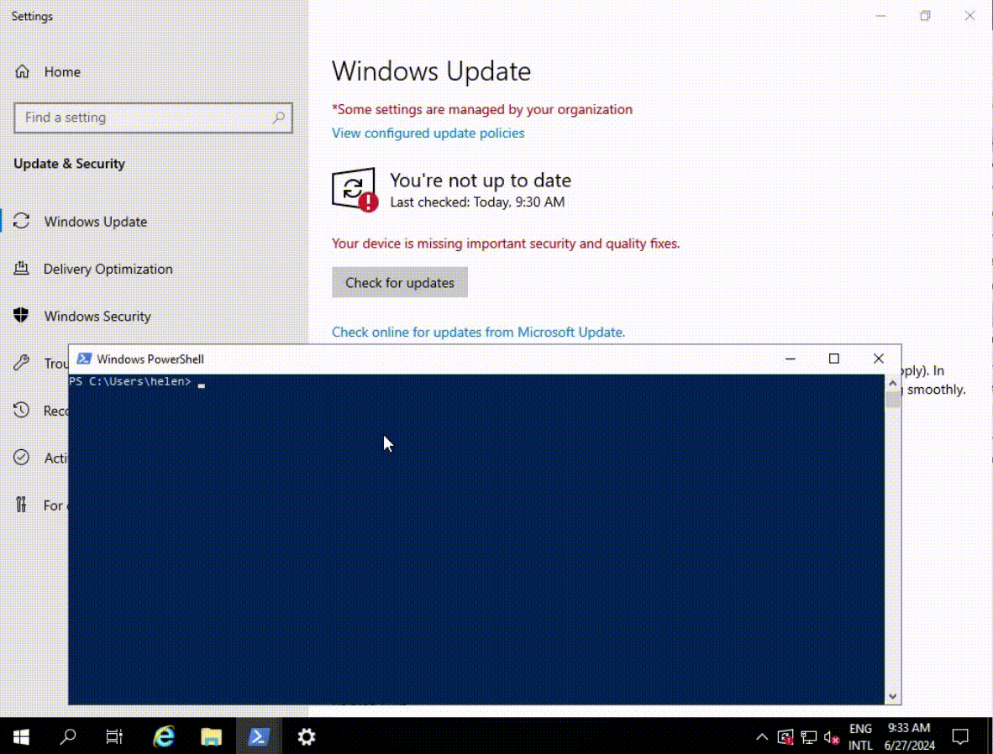Focus the Find a setting search box
Screen dimensions: 993x754
tap(153, 118)
